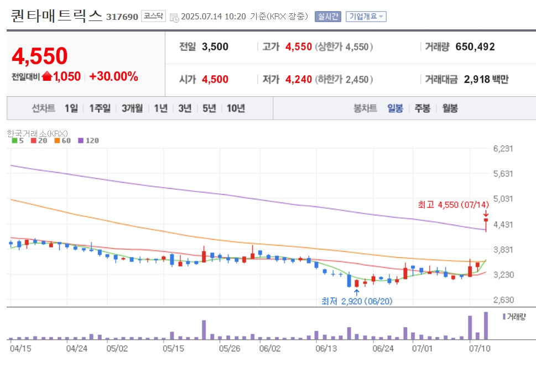Image resolution: width=536 pixels, height=368 pixels.
Task: Click the blue arrow at 최저 2,920 marker
Action: [357, 292]
